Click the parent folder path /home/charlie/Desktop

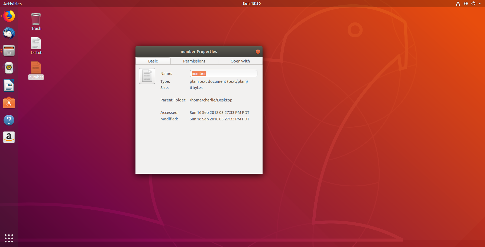click(211, 100)
